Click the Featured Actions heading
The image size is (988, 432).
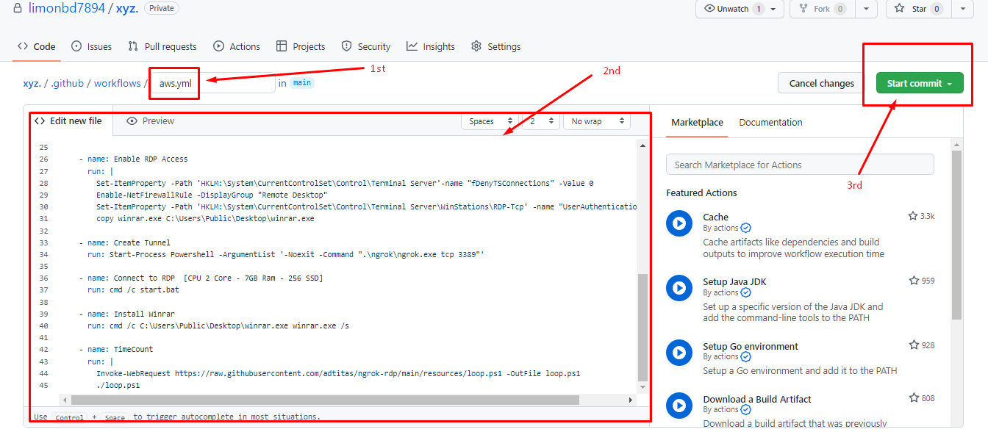(701, 192)
